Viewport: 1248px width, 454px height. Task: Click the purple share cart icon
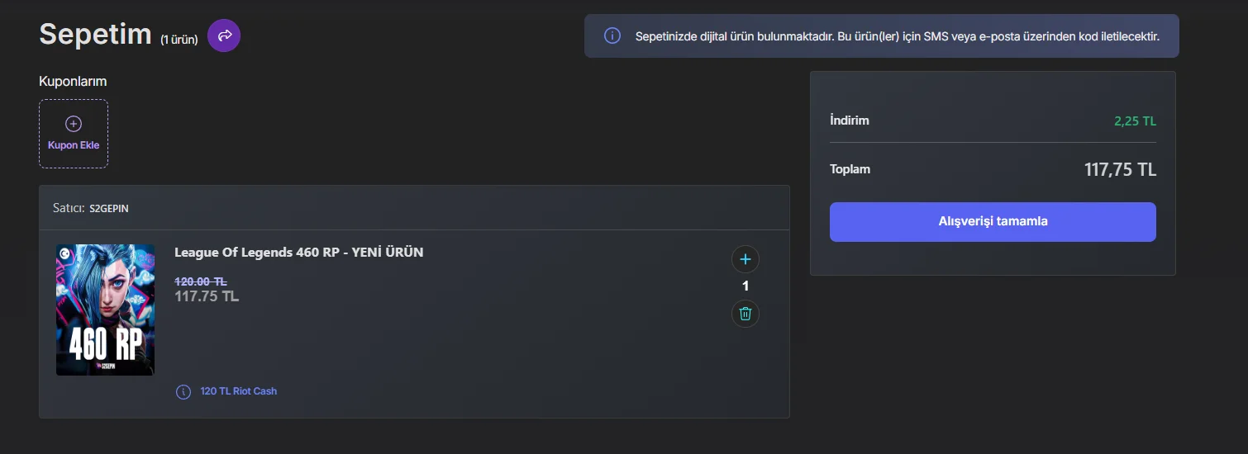[224, 35]
